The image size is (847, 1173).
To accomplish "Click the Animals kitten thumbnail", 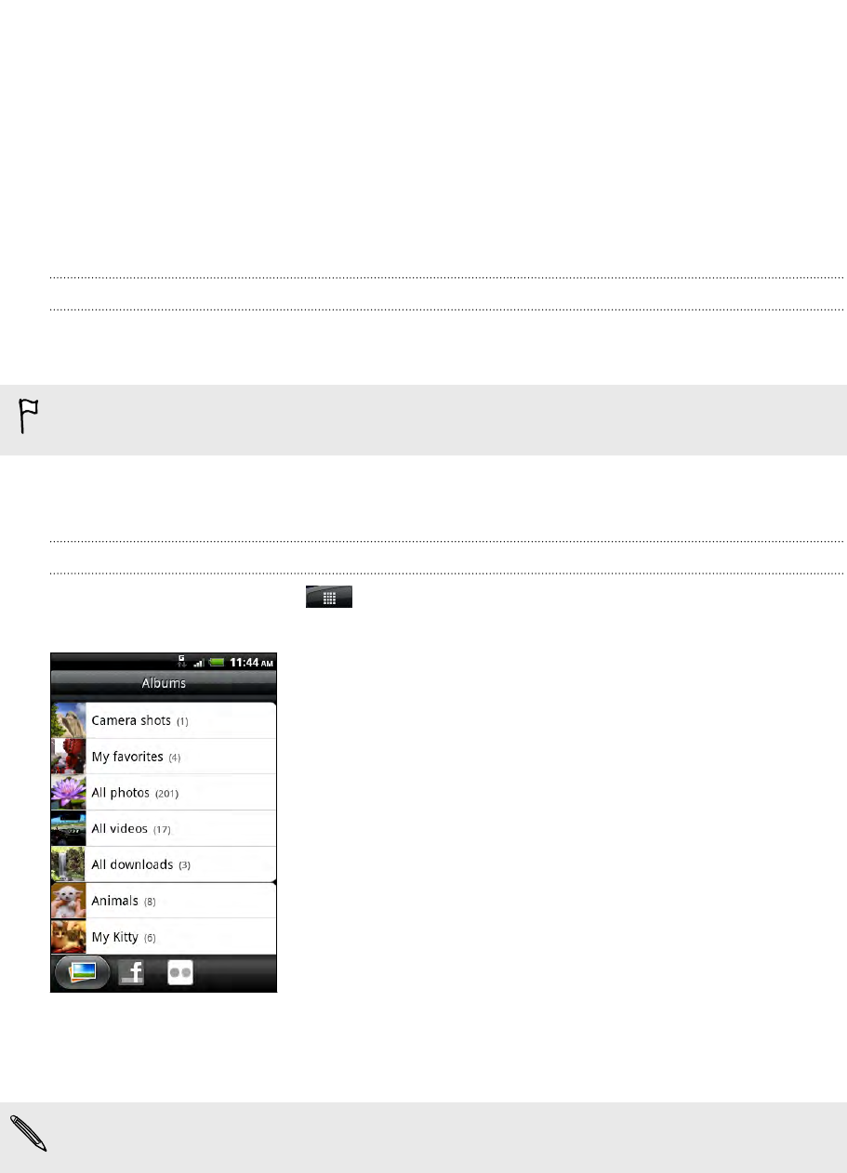I will pos(68,901).
